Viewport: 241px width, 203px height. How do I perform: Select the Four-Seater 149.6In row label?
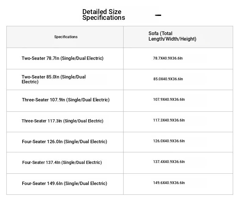65,183
